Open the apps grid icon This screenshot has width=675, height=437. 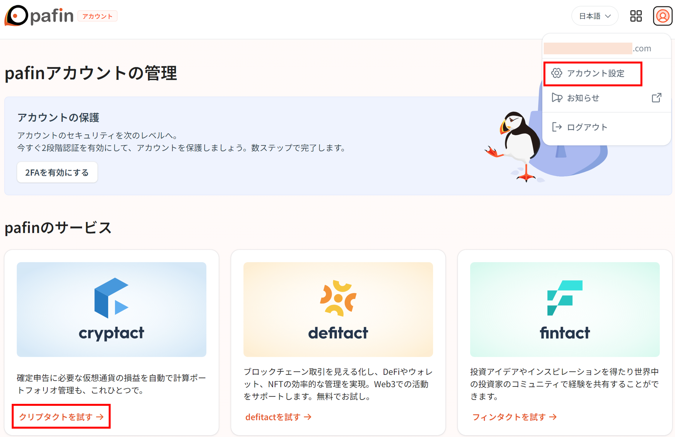coord(636,16)
